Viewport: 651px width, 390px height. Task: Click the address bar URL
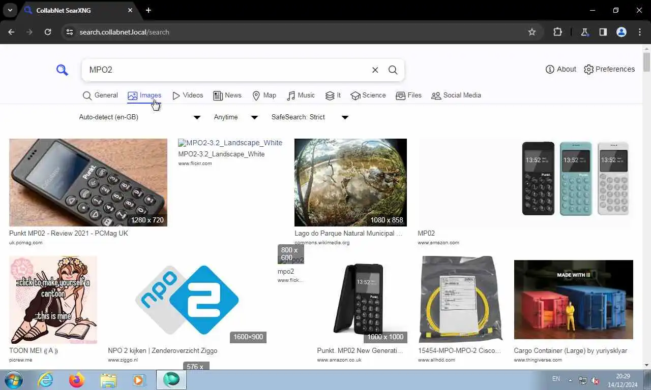point(124,32)
